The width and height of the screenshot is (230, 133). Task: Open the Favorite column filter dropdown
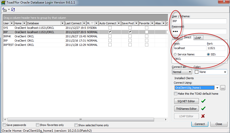[x=152, y=23]
